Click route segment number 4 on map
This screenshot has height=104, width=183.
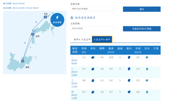pyautogui.click(x=25, y=43)
